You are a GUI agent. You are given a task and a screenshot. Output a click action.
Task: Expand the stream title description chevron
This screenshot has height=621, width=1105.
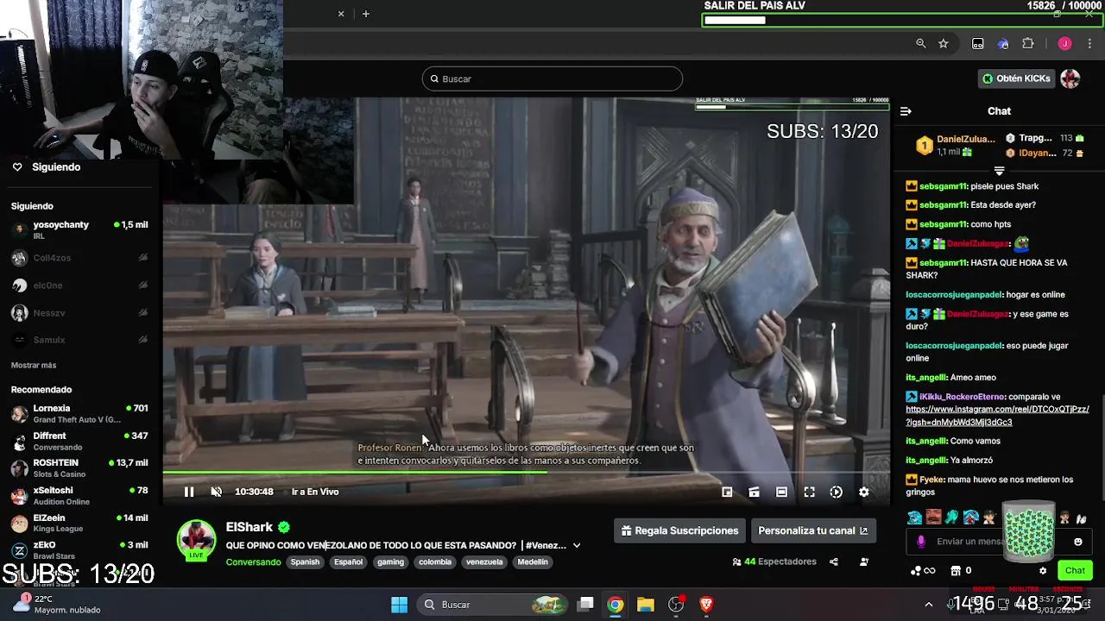pos(577,545)
